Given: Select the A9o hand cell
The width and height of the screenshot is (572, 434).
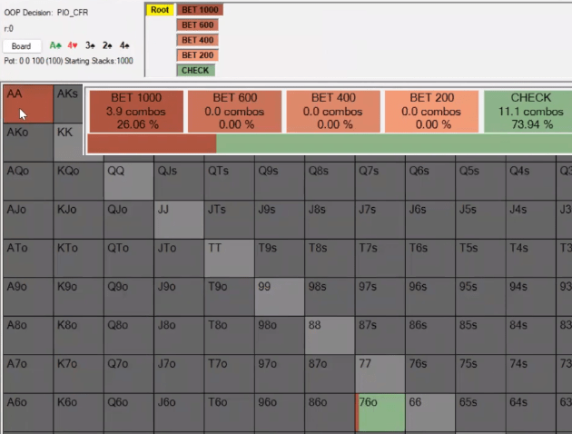Looking at the screenshot, I should tap(28, 297).
